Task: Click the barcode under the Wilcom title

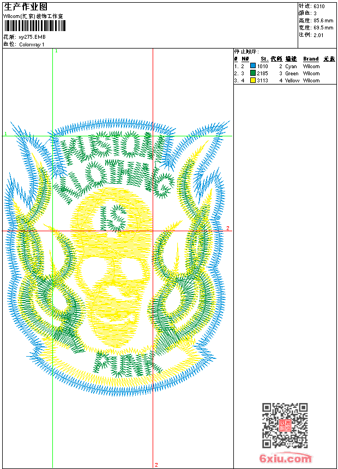Action: click(34, 26)
